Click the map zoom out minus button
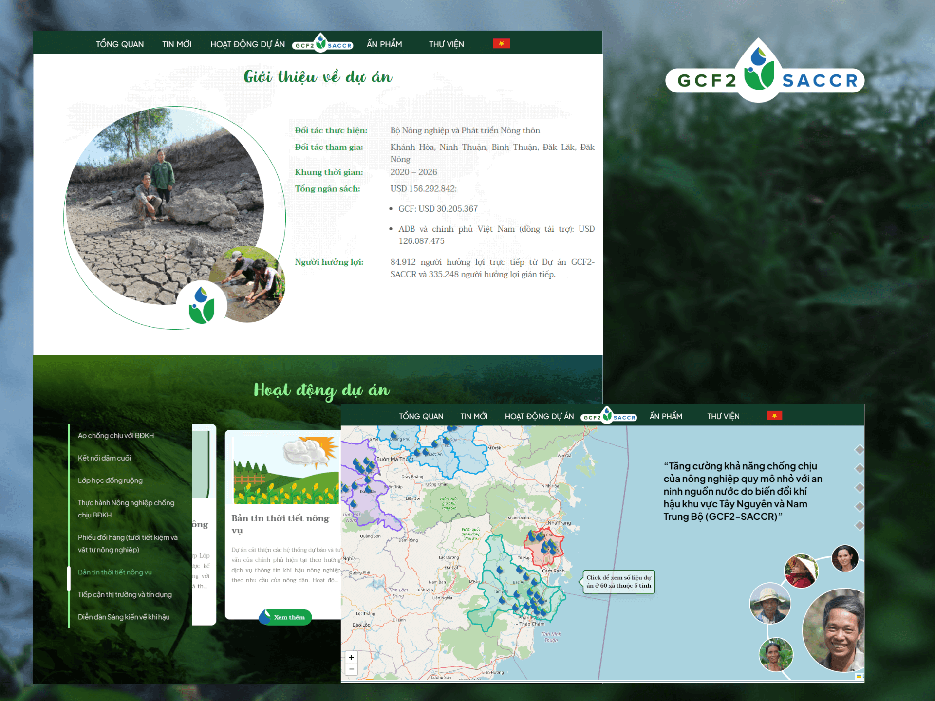 click(x=351, y=669)
